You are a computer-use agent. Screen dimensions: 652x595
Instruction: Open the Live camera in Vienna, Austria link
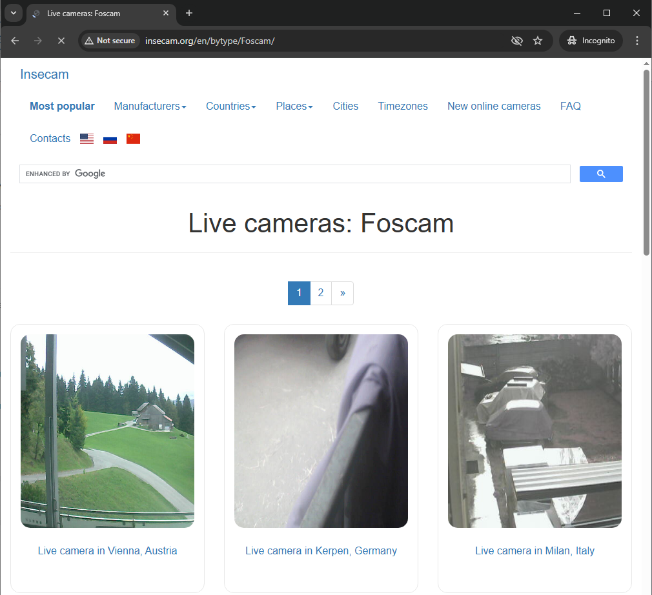pos(107,550)
